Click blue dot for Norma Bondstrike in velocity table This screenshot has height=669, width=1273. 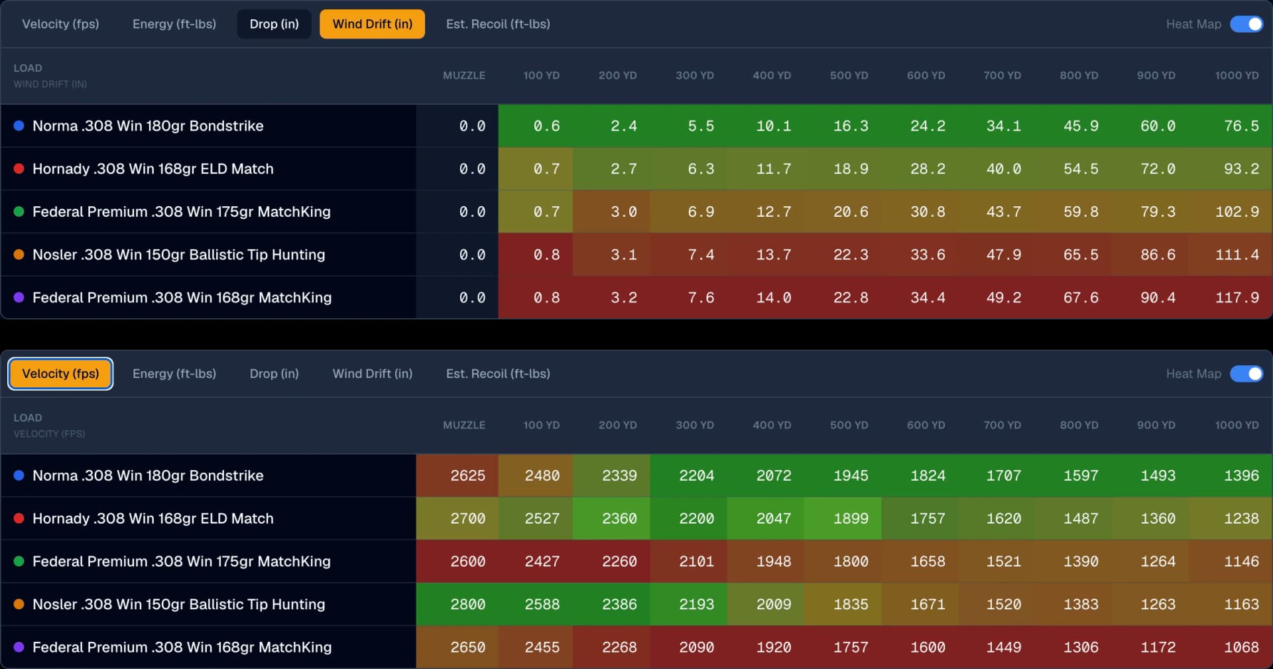coord(19,475)
